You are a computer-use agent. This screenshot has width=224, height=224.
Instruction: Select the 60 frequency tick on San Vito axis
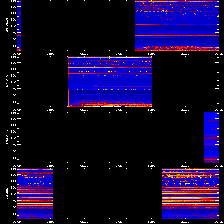point(15,95)
